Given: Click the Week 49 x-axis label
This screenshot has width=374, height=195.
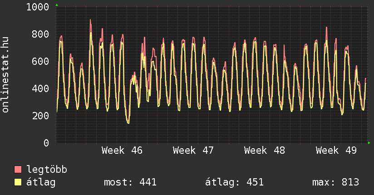Looking at the screenshot, I should click(x=336, y=150).
